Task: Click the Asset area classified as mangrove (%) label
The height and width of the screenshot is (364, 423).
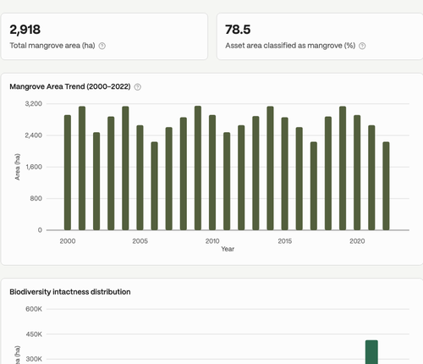Action: coord(290,46)
